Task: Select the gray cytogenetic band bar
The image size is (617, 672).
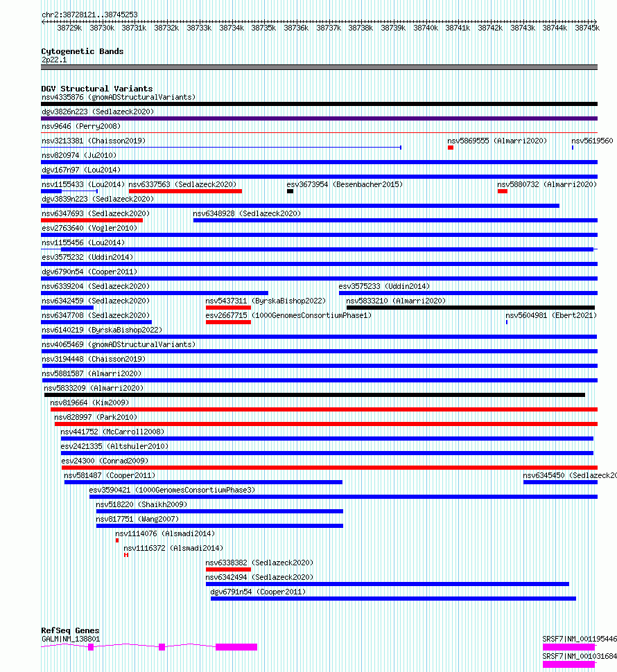Action: click(x=319, y=68)
